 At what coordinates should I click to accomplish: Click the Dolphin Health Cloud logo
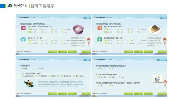(x=17, y=6)
